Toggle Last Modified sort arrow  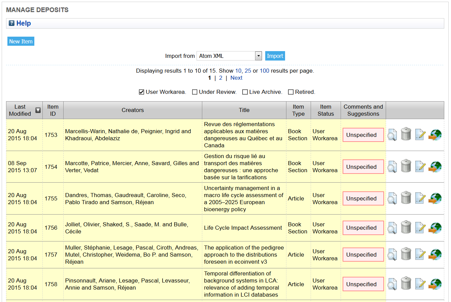38,110
